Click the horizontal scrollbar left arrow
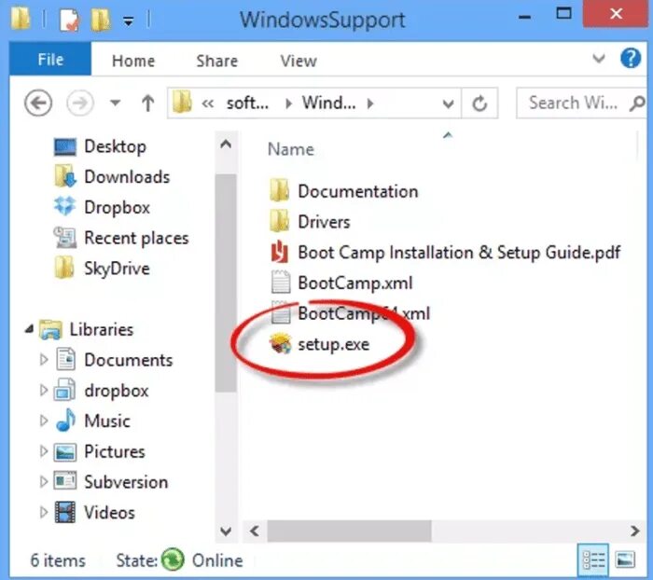Viewport: 653px width, 580px height. tap(254, 531)
